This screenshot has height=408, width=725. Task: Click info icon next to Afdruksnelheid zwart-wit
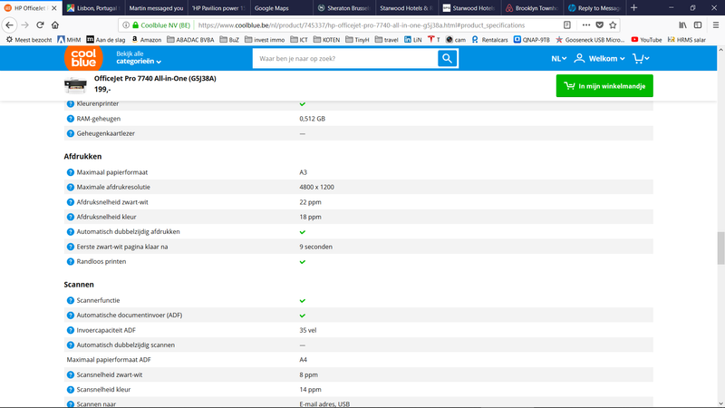[x=71, y=202]
